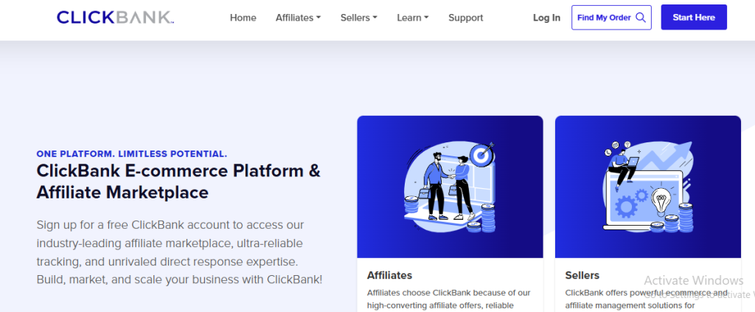The image size is (755, 312).
Task: Click the Find My Order button
Action: [x=611, y=18]
